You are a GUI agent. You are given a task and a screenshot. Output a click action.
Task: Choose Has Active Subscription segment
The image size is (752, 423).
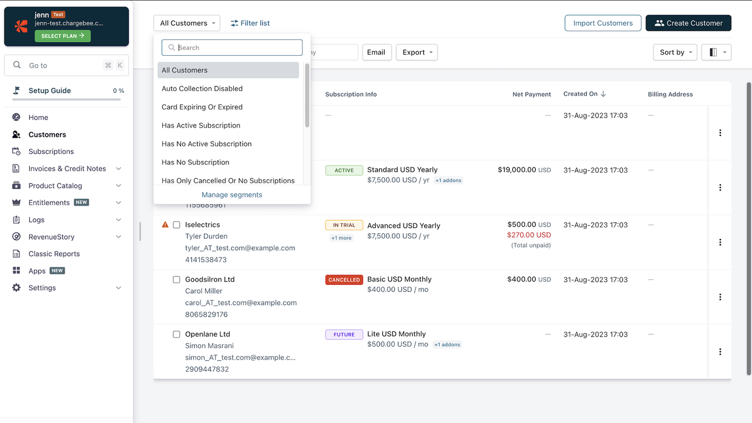(201, 126)
